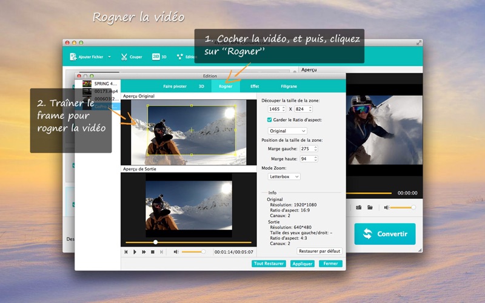Click the snapshot camera icon in main window
The height and width of the screenshot is (303, 485).
click(x=358, y=207)
